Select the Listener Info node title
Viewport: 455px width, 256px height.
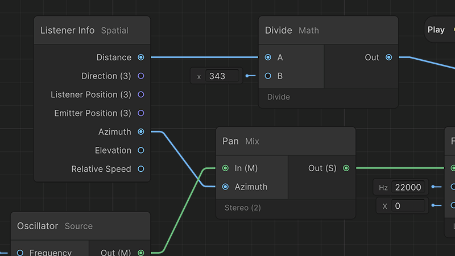click(67, 30)
